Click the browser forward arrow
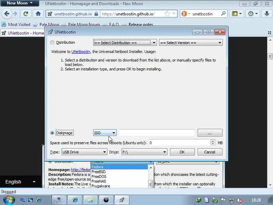 15,14
